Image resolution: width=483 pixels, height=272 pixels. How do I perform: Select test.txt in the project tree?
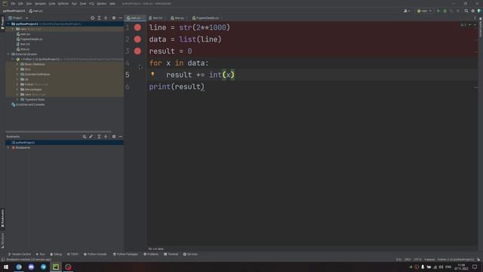pyautogui.click(x=25, y=44)
